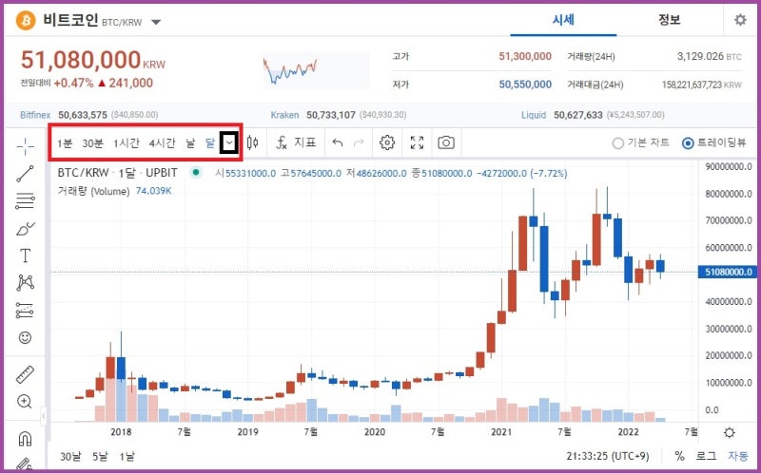Take a chart snapshot with camera
This screenshot has height=474, width=761.
pyautogui.click(x=446, y=142)
